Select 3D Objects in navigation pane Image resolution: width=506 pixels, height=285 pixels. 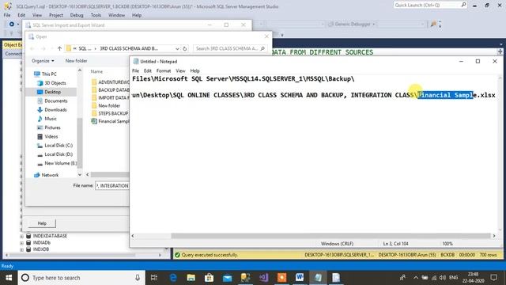pyautogui.click(x=51, y=83)
